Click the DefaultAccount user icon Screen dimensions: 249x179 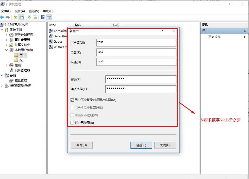coord(51,36)
